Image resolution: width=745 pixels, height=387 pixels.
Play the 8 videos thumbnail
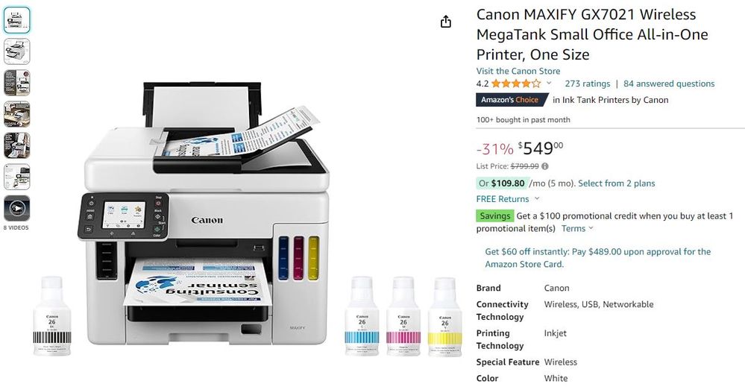[x=16, y=208]
